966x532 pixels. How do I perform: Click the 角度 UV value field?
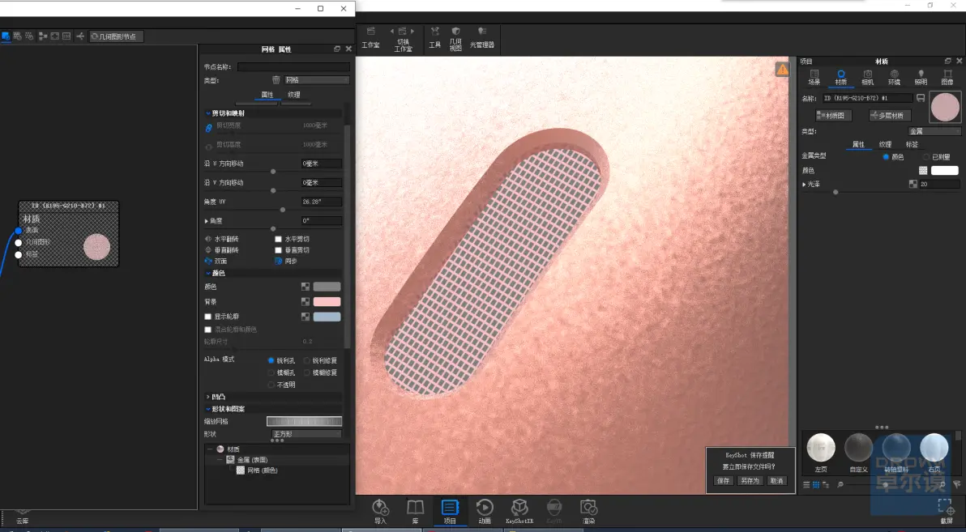tap(322, 202)
